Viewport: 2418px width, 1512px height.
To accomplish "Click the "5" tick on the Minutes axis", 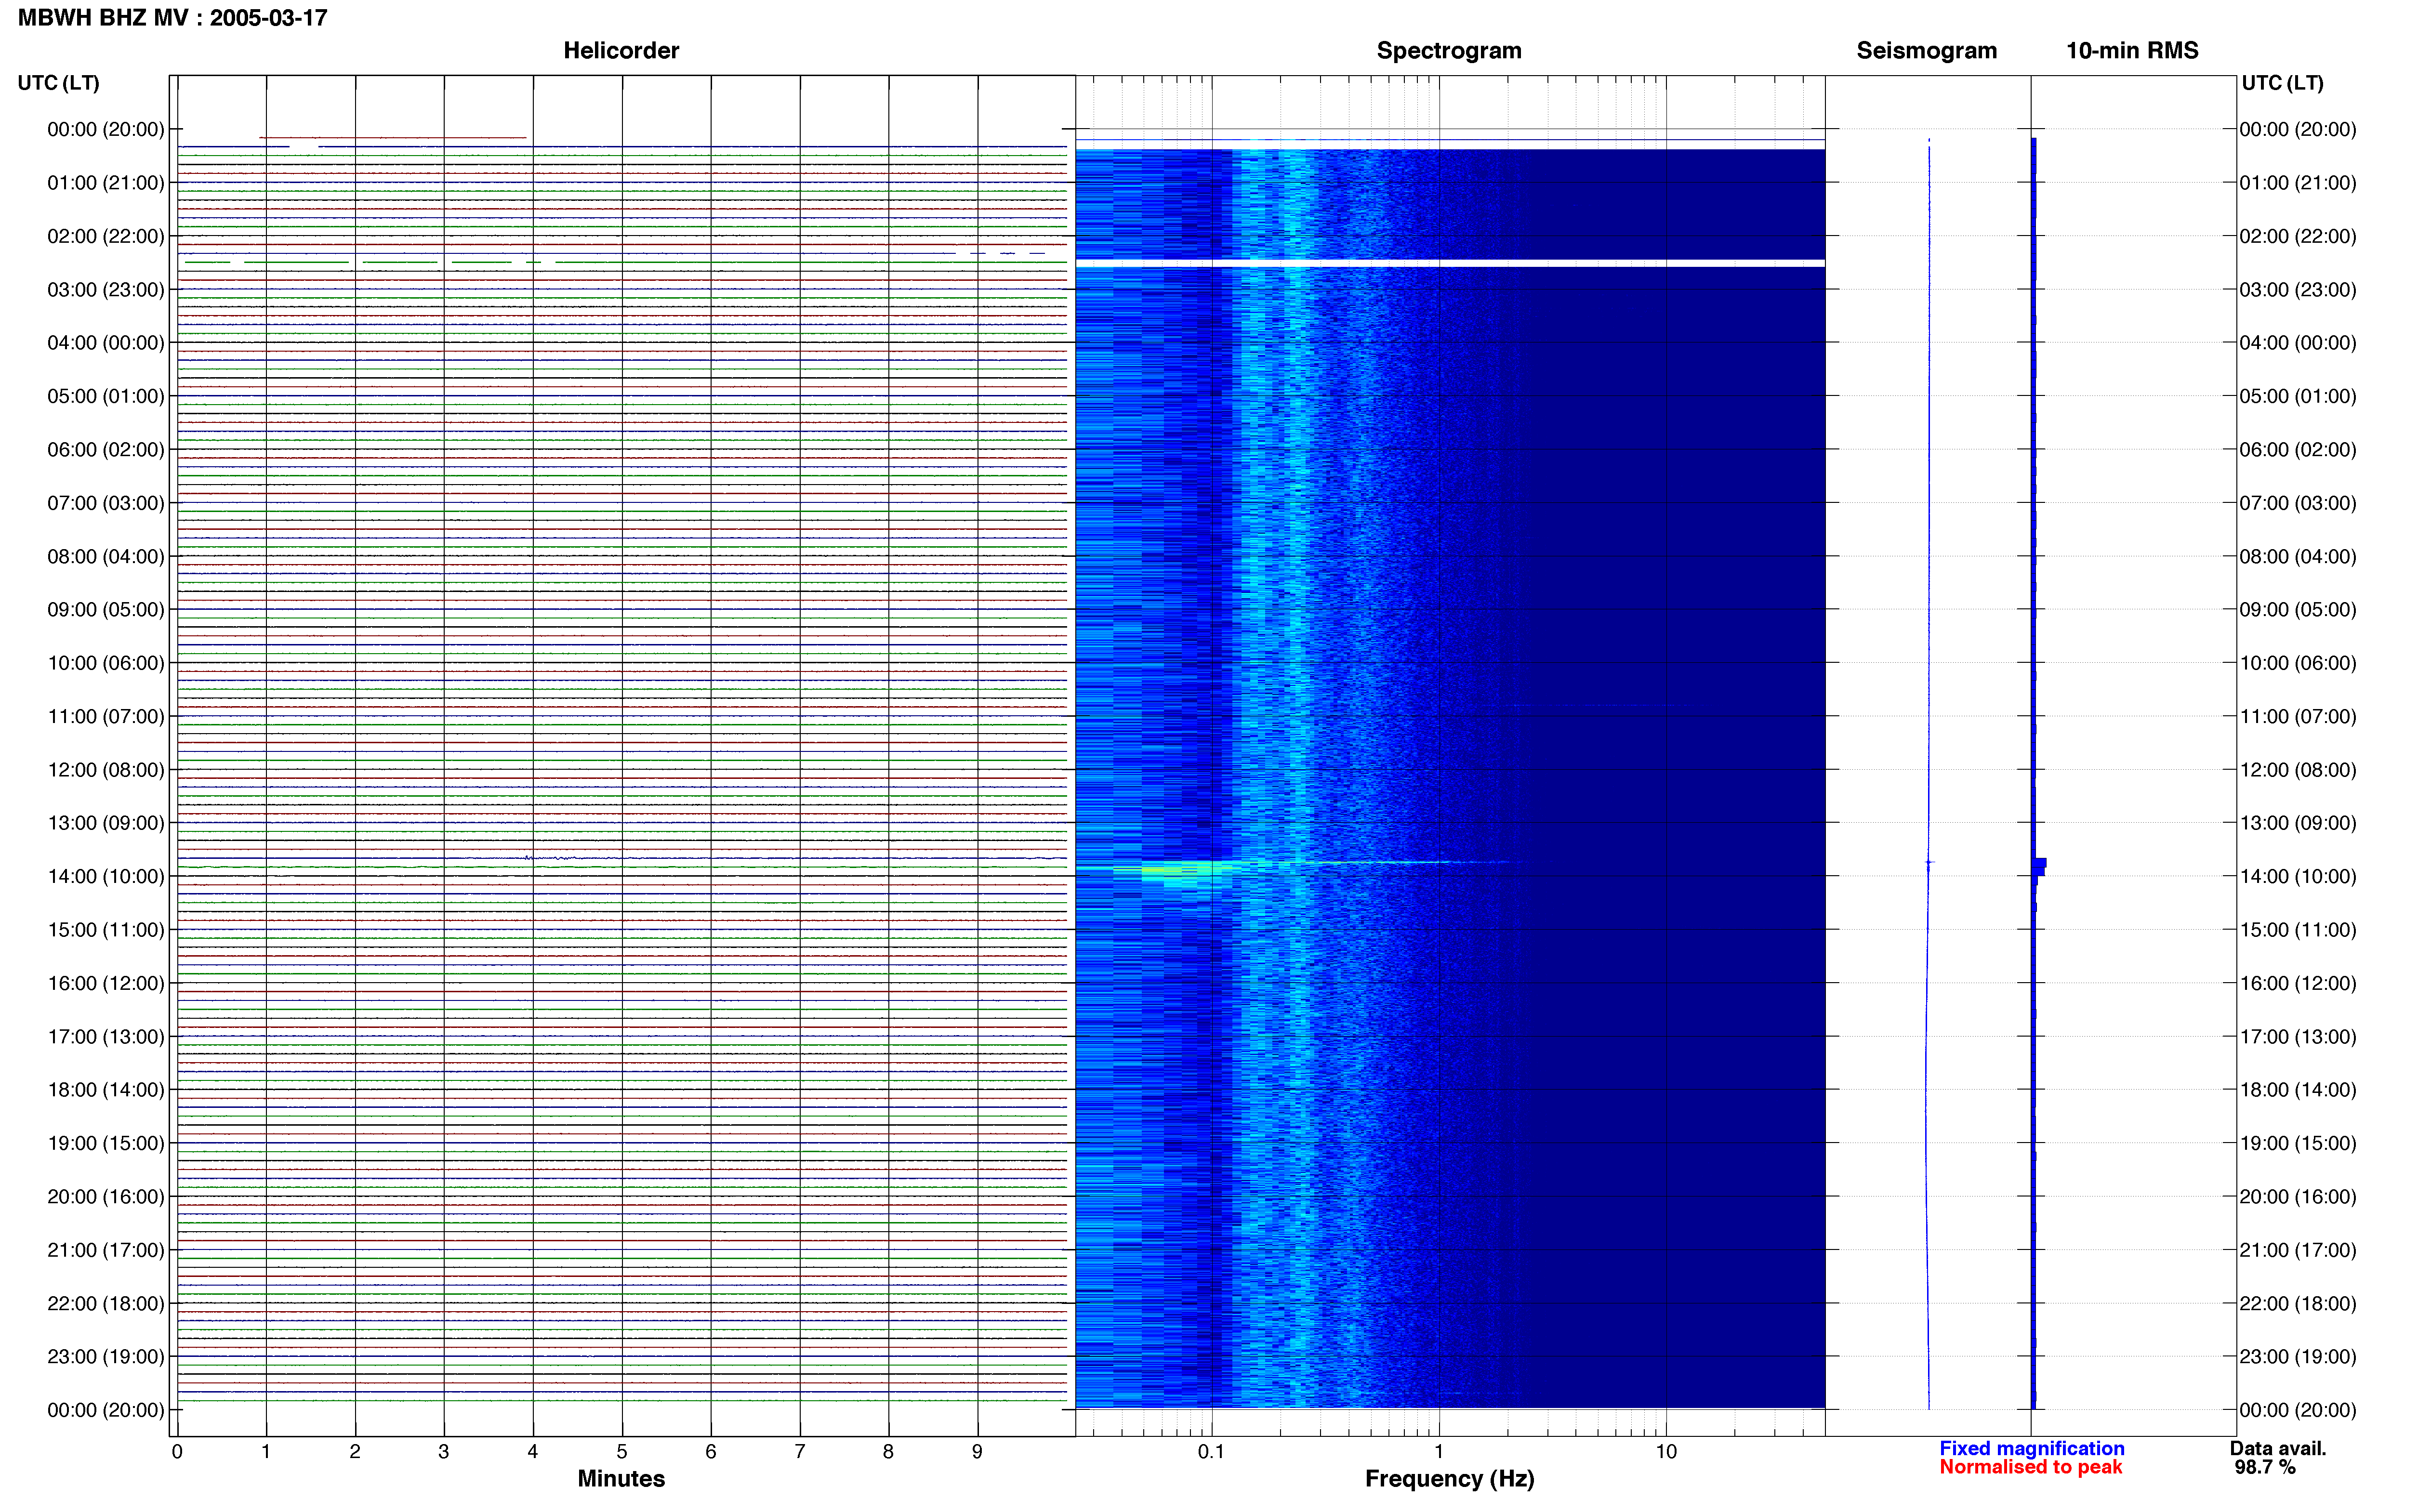I will point(622,1451).
